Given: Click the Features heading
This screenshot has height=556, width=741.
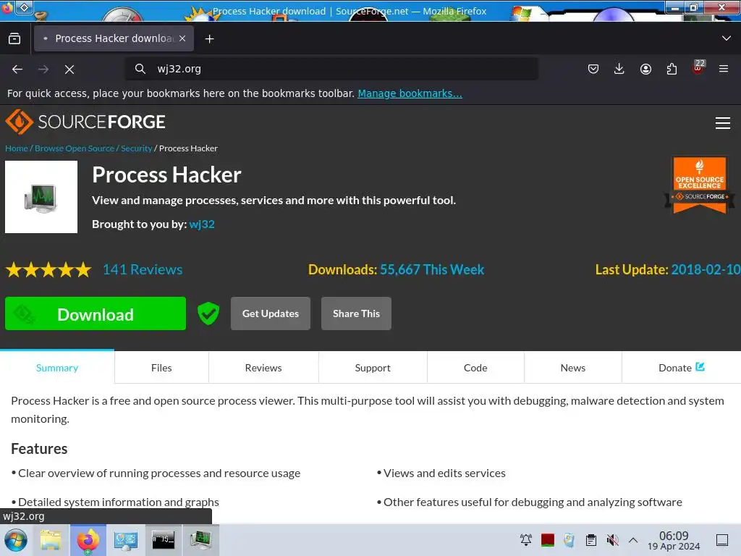Looking at the screenshot, I should pyautogui.click(x=39, y=449).
